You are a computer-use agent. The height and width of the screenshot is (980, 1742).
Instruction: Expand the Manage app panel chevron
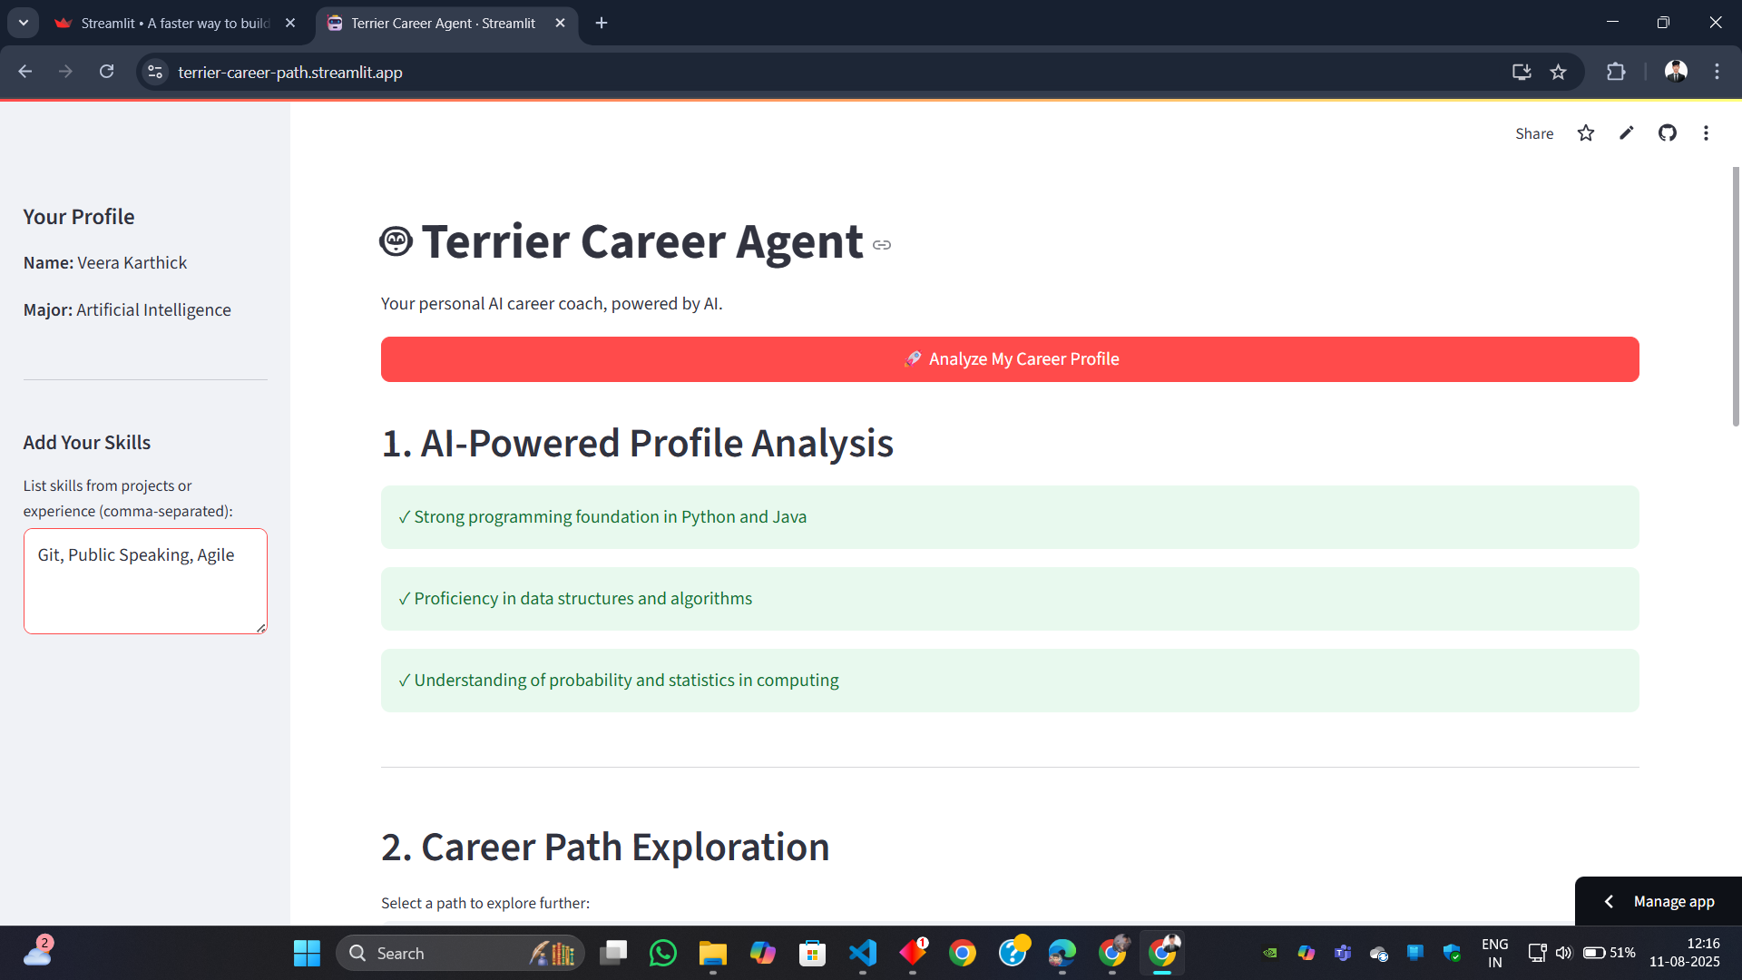pos(1609,901)
